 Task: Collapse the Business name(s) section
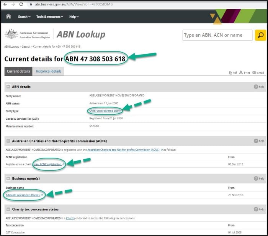(8, 178)
